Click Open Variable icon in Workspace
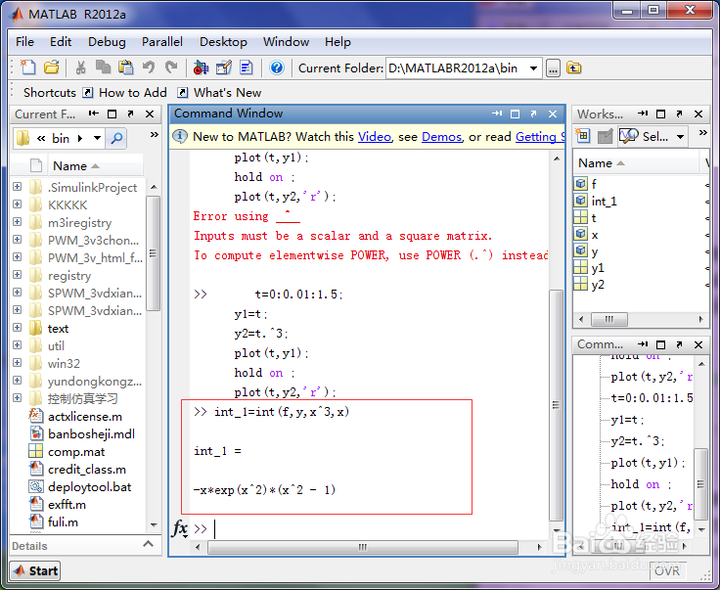The width and height of the screenshot is (720, 590). [606, 136]
